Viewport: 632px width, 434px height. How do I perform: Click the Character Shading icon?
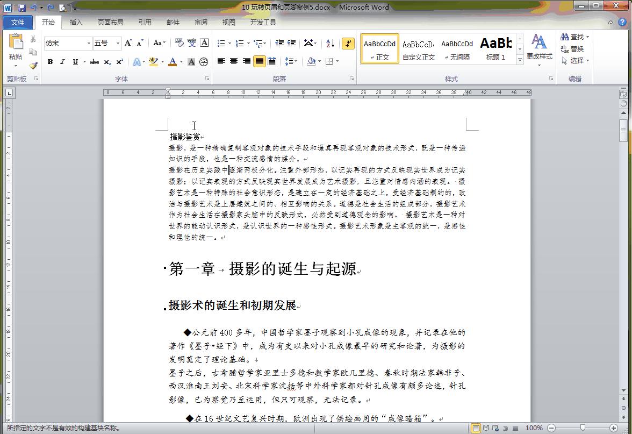tap(191, 62)
